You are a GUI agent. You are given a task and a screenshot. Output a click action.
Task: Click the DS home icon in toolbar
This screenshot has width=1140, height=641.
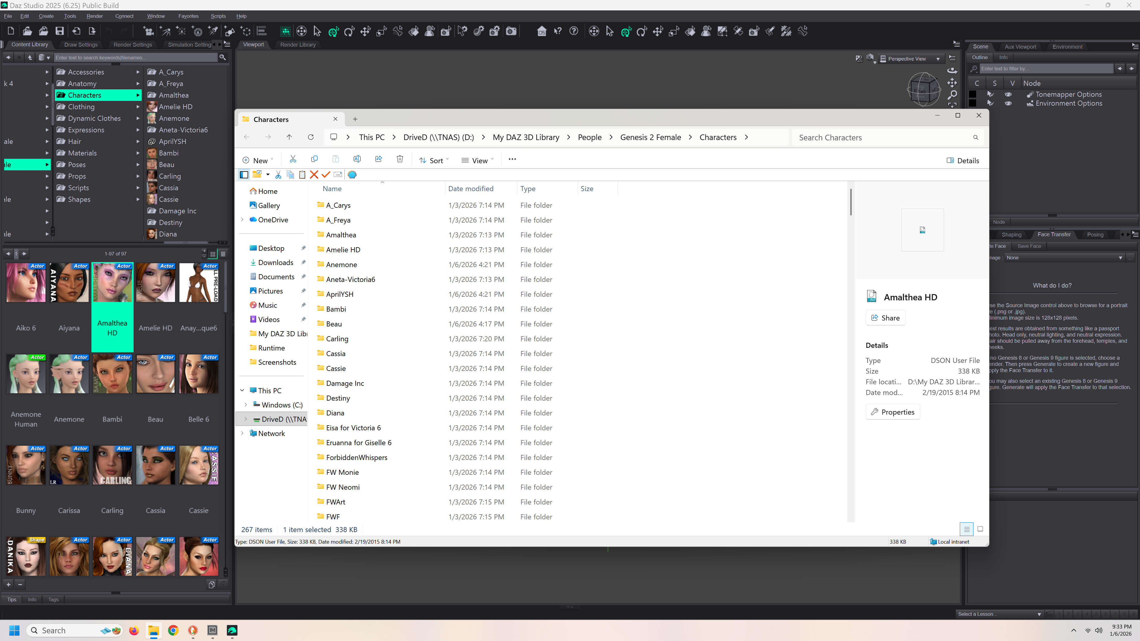[x=541, y=31]
